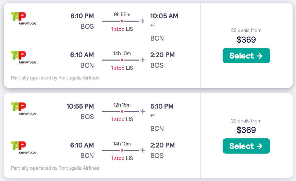Click the 10:55 PM BOS departure time

[x=80, y=107]
